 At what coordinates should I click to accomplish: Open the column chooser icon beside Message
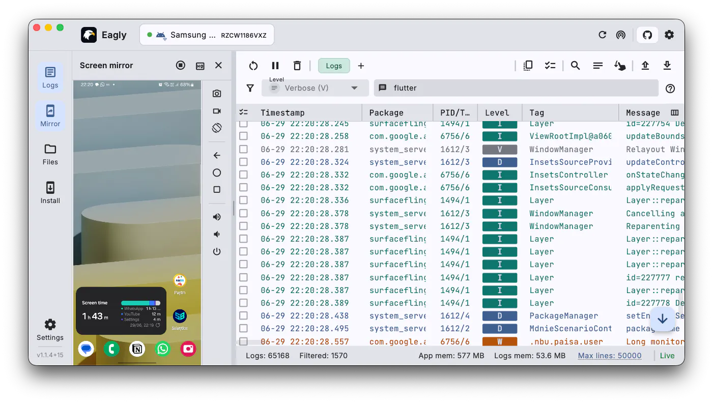click(675, 112)
